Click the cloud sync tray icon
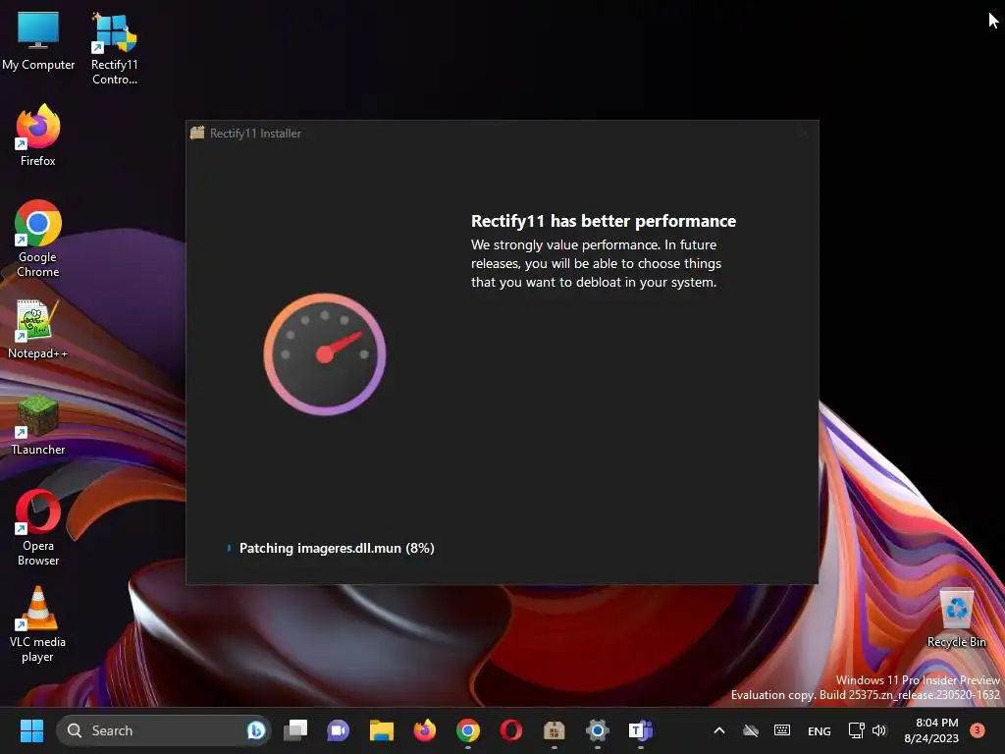1005x754 pixels. pyautogui.click(x=751, y=730)
